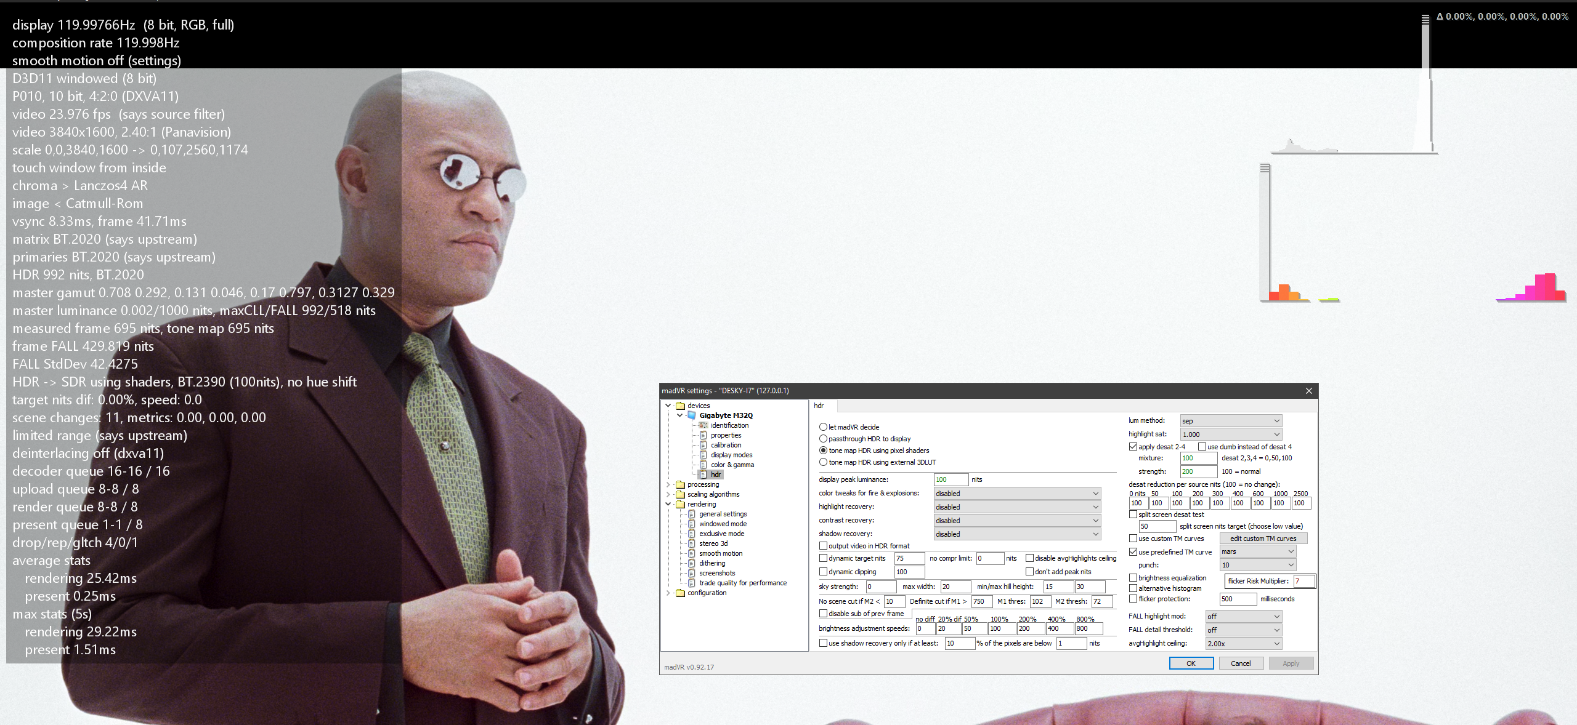The width and height of the screenshot is (1577, 725).
Task: Open the lum method dropdown
Action: 1231,421
